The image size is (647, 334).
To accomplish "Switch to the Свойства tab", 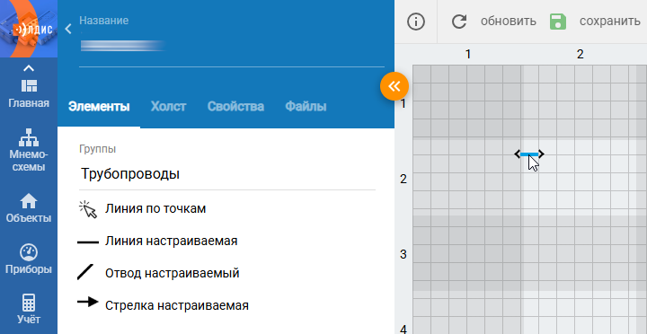I will (235, 106).
